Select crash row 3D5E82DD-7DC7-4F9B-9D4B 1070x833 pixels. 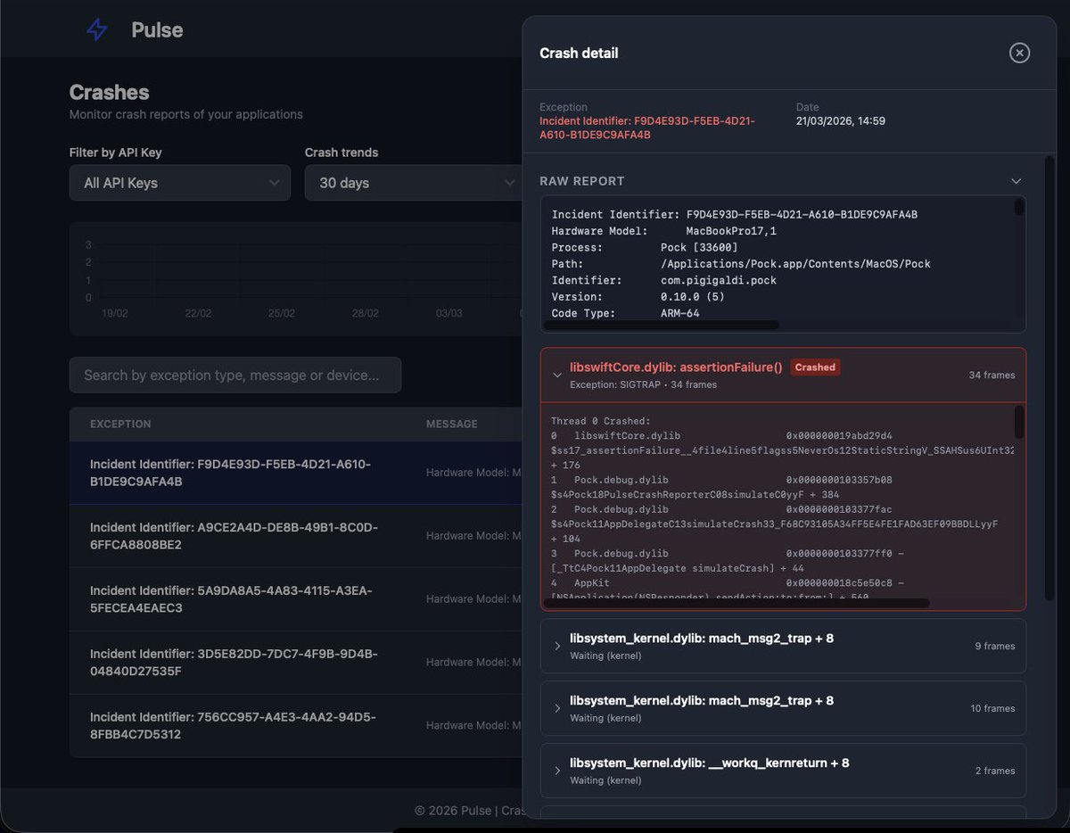coord(296,663)
